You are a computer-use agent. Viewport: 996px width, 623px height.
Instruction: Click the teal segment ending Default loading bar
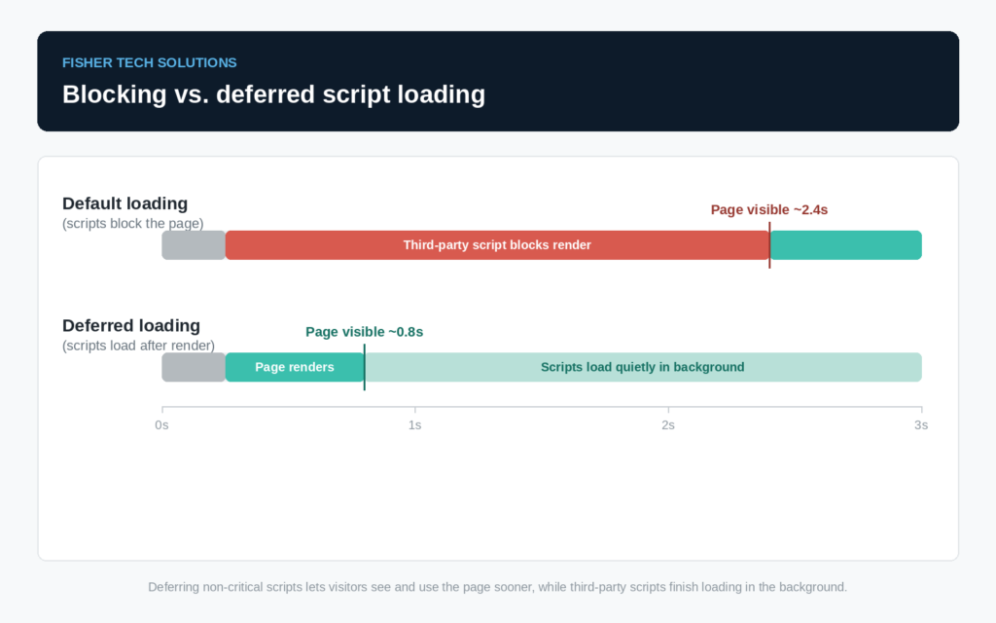[845, 245]
